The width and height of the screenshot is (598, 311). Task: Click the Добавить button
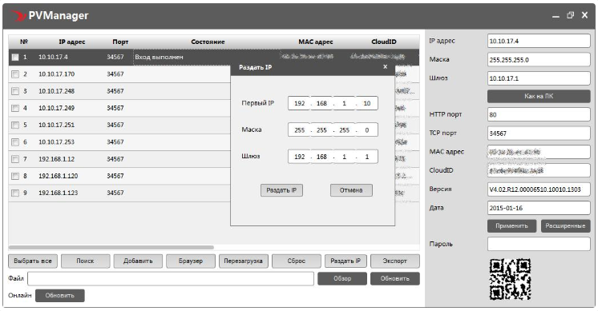click(138, 261)
